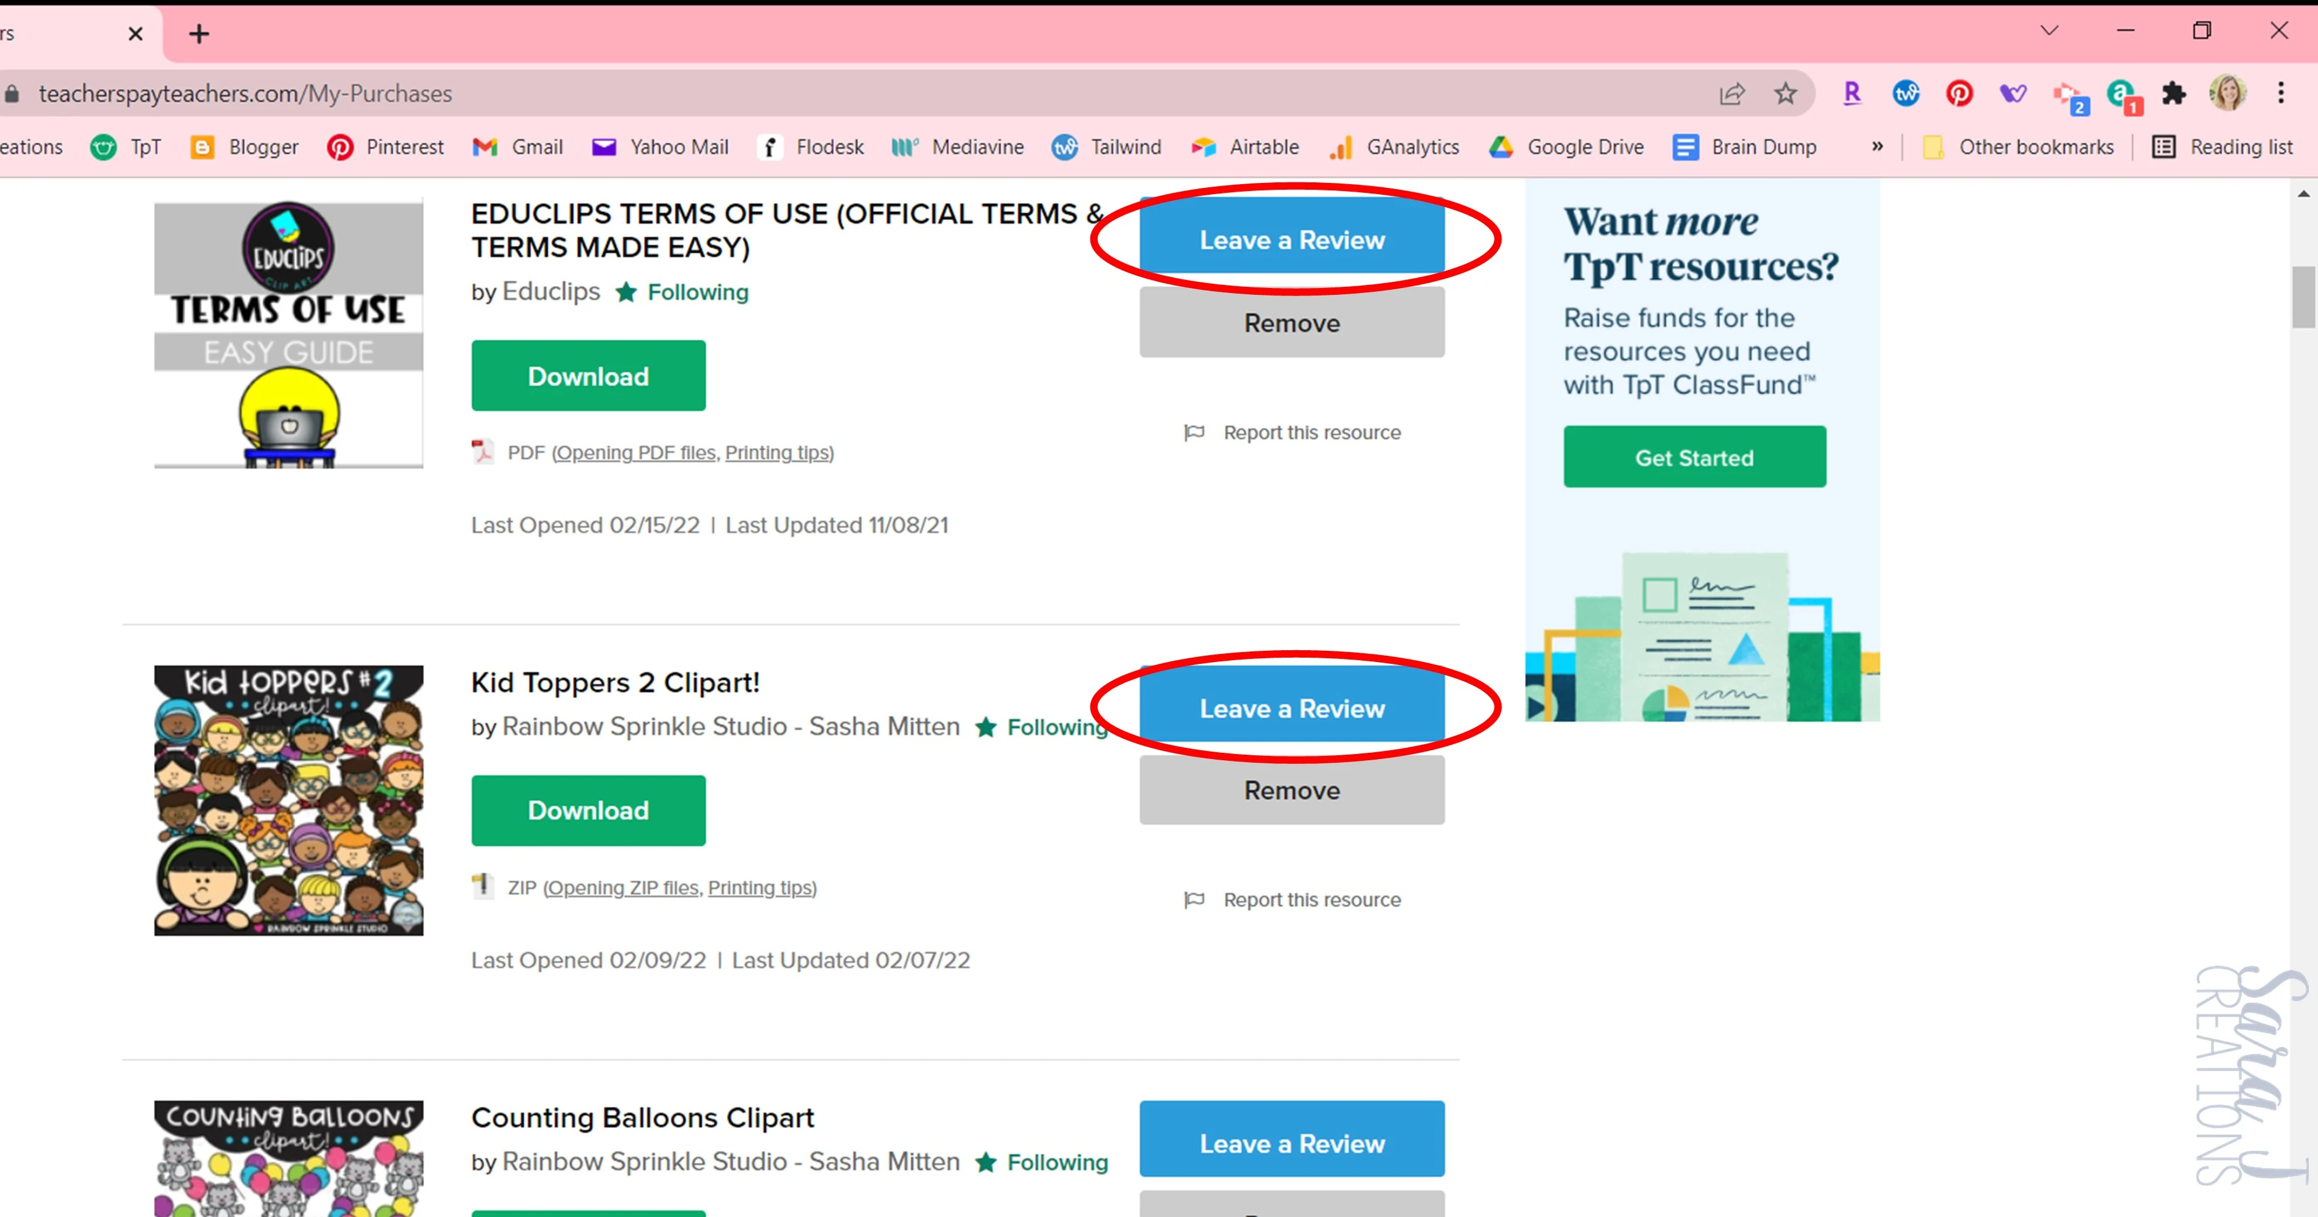
Task: Open Chrome's three-dot menu
Action: [x=2280, y=93]
